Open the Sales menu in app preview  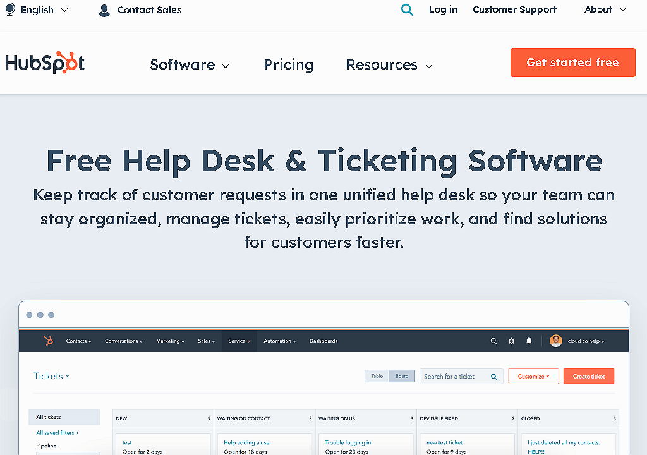click(207, 341)
